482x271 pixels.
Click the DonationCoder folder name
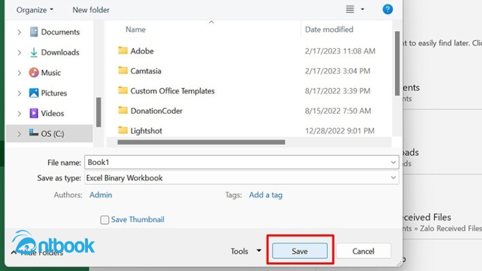[x=157, y=111]
